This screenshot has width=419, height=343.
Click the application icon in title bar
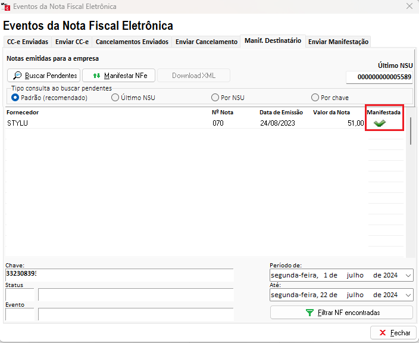click(x=7, y=7)
